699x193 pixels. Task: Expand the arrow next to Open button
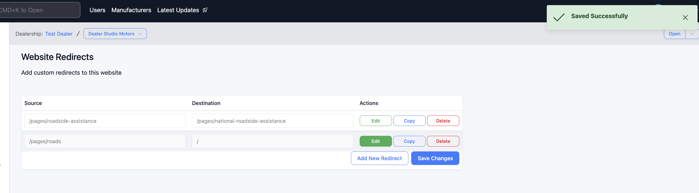692,34
